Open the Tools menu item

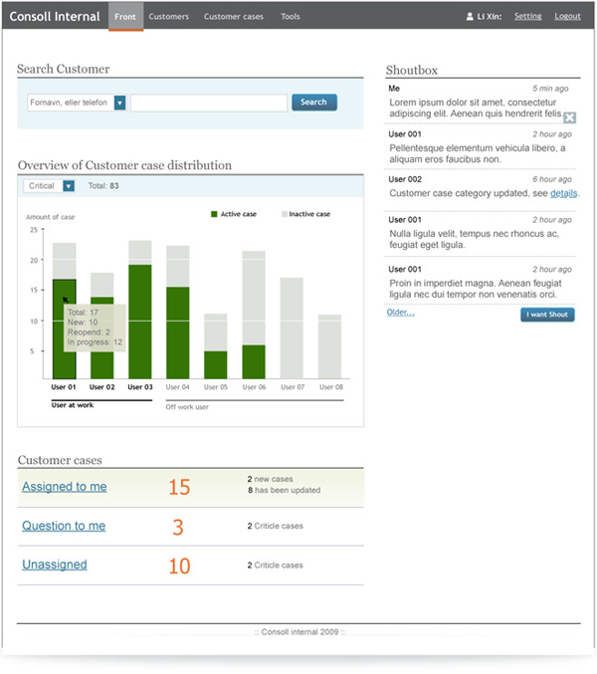coord(291,16)
